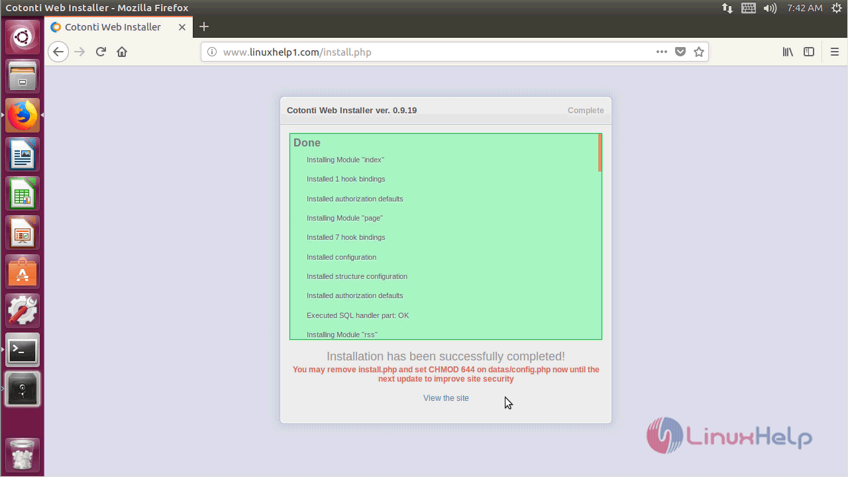The image size is (848, 477).
Task: Open the page actions three-dot menu
Action: (661, 52)
